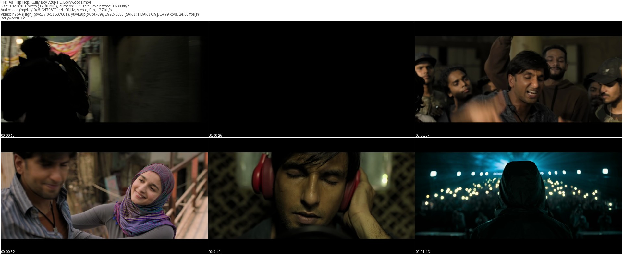Click the 00:00:26 timestamp label
Image resolution: width=623 pixels, height=254 pixels.
[x=215, y=135]
